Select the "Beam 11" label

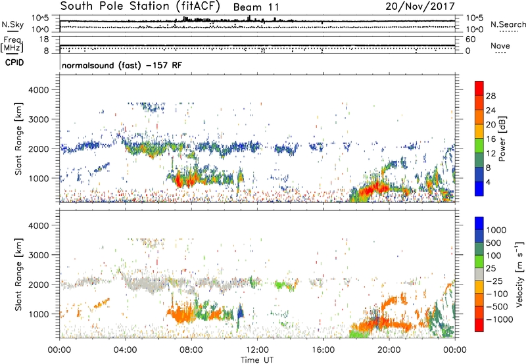256,7
